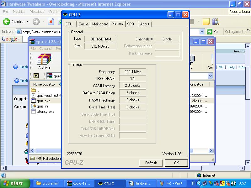Viewport: 251px width, 188px height.
Task: Switch to programmi folder taskbar button
Action: tap(49, 183)
